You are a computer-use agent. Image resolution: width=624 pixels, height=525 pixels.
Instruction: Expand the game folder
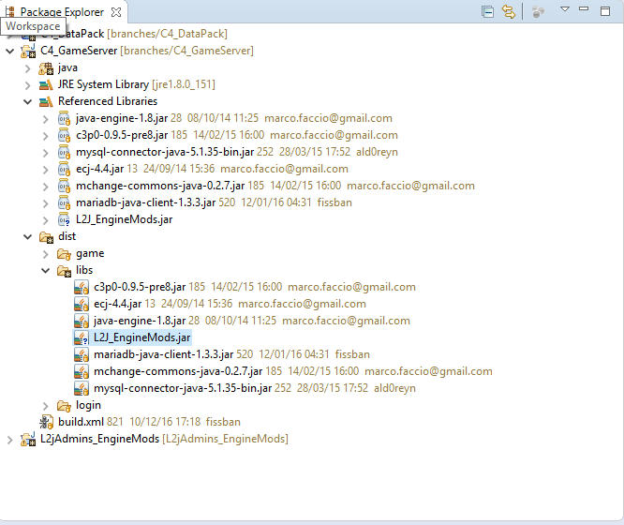(45, 254)
